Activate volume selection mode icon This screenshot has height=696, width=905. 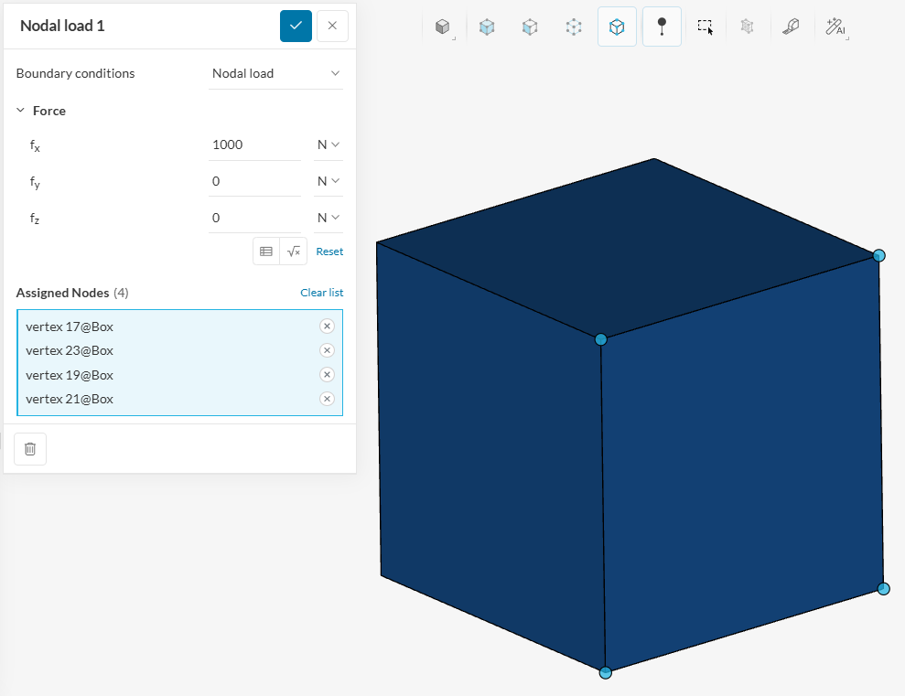click(487, 27)
